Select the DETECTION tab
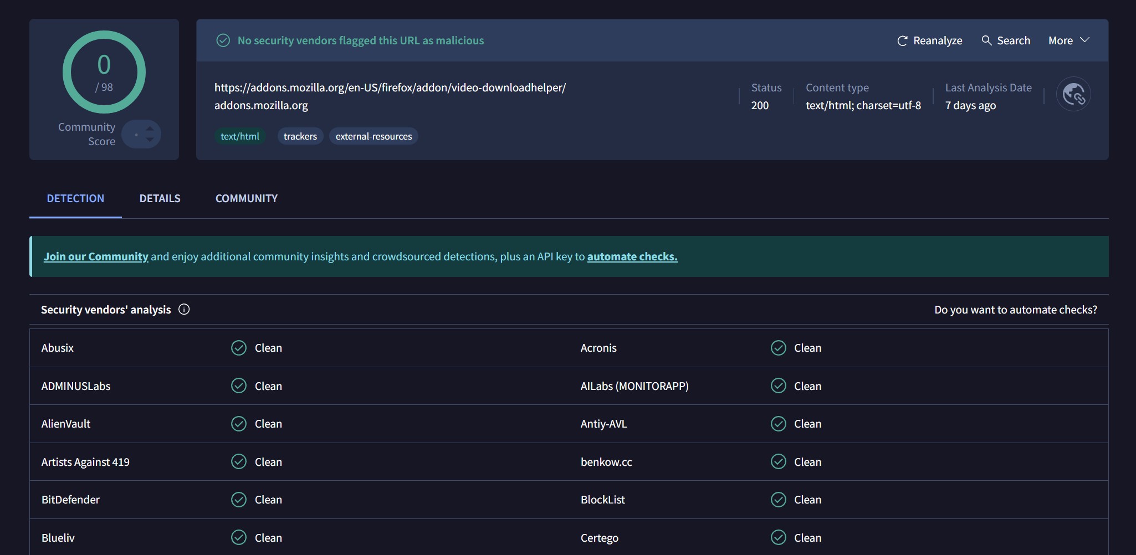1136x555 pixels. click(x=75, y=198)
